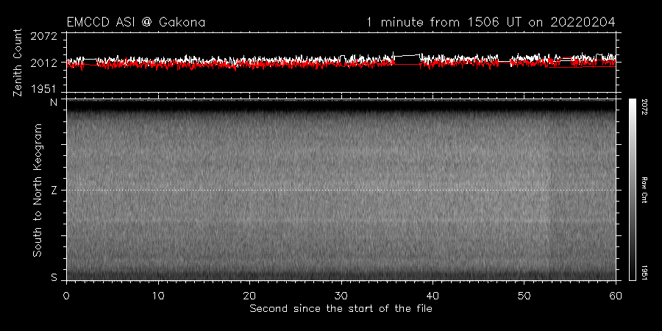Click the x-axis tick label 0
This screenshot has width=662, height=331.
tap(66, 296)
